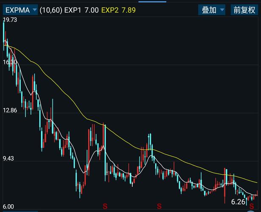
Task: Click the 6.00 price axis label
Action: click(8, 206)
